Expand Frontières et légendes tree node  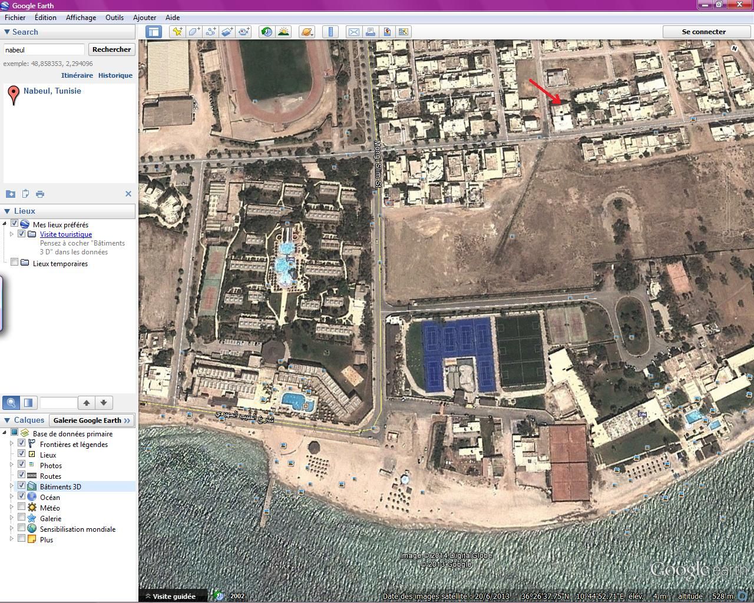tap(12, 444)
